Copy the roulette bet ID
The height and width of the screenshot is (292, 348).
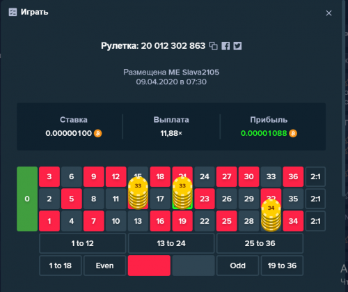click(214, 46)
